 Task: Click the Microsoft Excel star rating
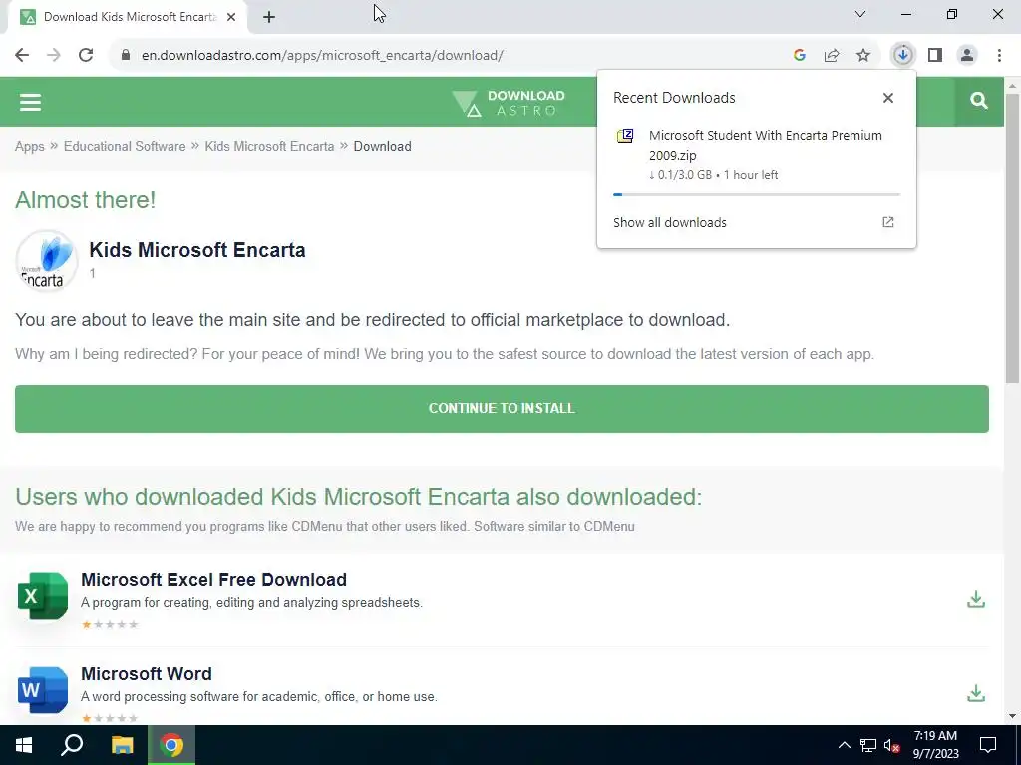pyautogui.click(x=110, y=624)
